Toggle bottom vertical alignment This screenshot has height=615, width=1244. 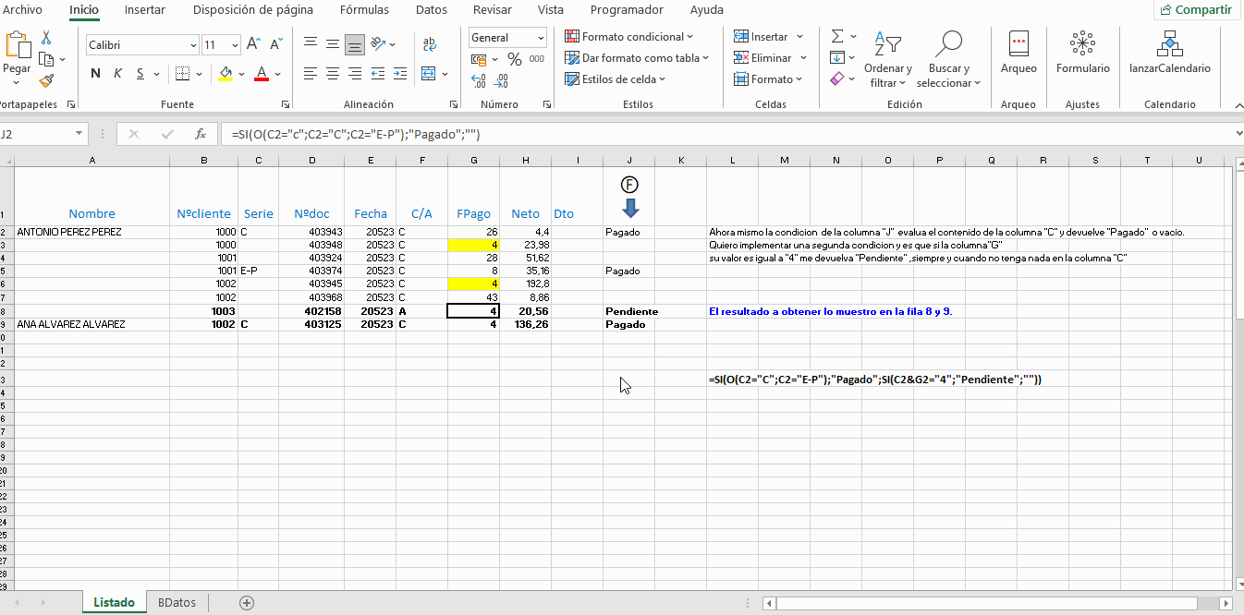coord(355,43)
